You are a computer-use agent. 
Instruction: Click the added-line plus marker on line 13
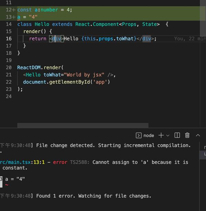14,17
